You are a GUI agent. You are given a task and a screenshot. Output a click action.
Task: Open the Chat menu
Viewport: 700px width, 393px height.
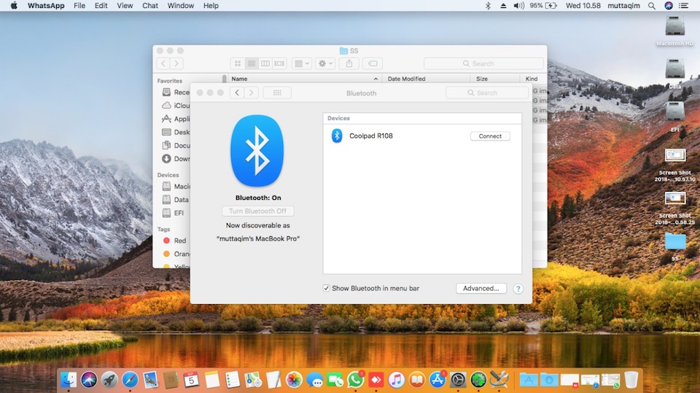pos(150,6)
